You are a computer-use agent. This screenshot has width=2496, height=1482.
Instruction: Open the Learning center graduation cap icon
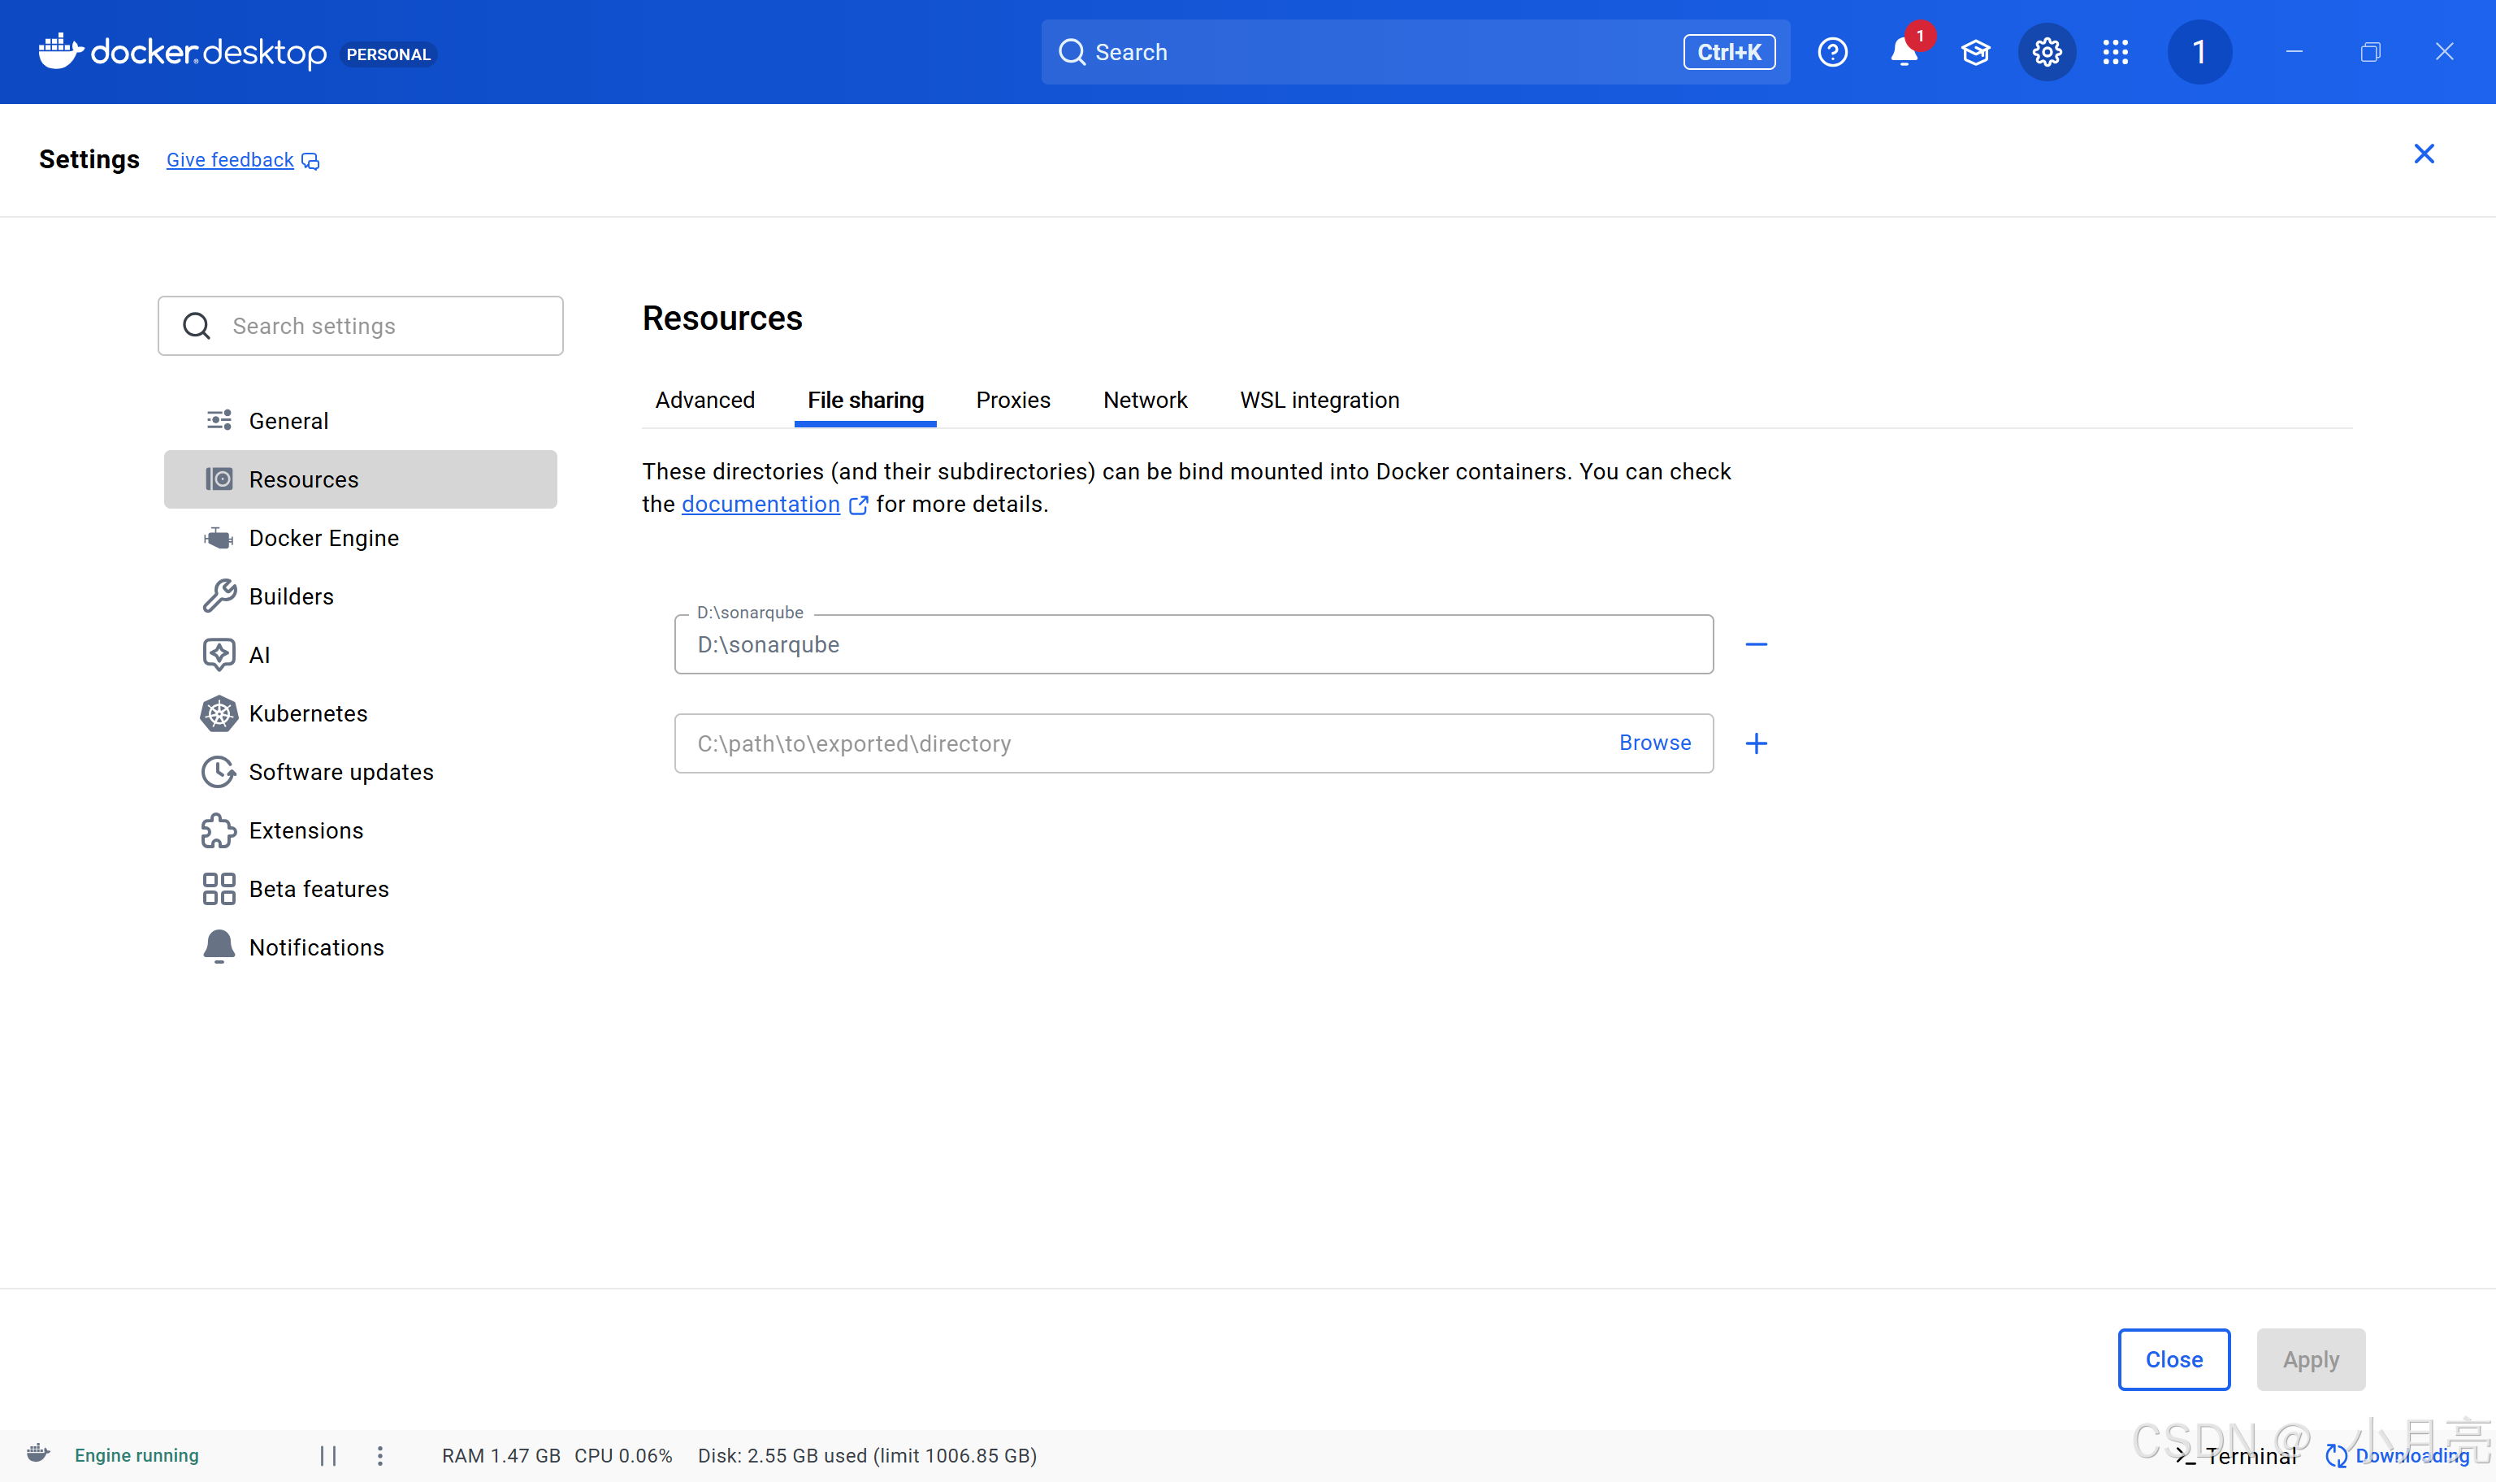[x=1975, y=52]
